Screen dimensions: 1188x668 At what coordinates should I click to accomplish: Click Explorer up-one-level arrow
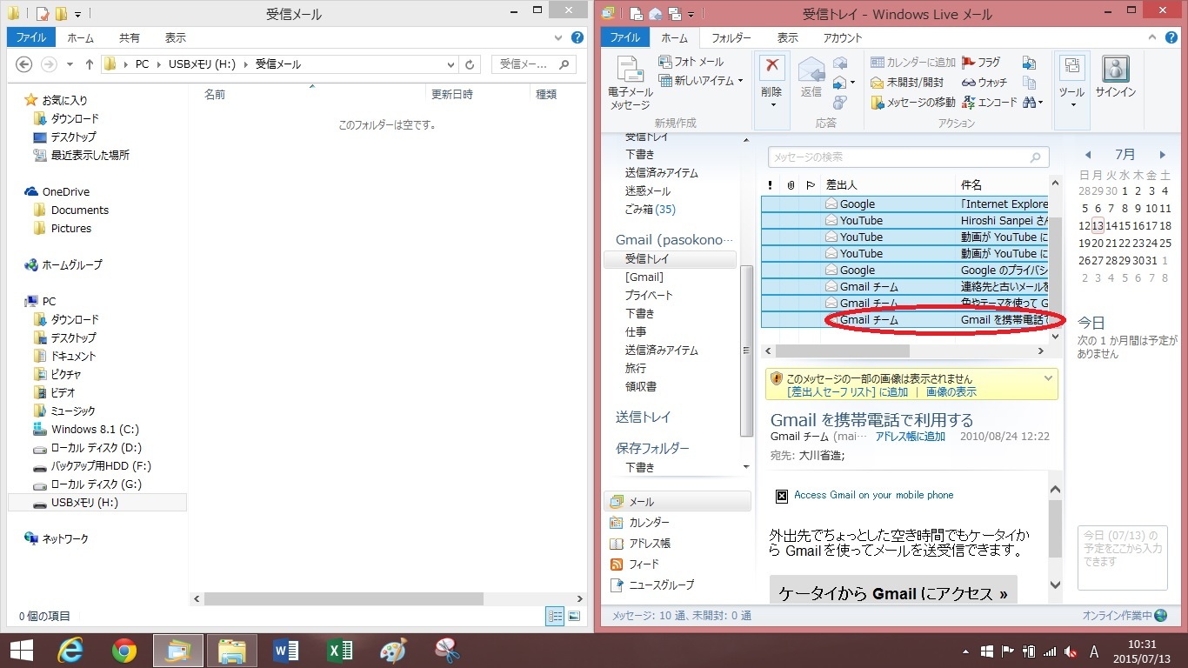[89, 64]
